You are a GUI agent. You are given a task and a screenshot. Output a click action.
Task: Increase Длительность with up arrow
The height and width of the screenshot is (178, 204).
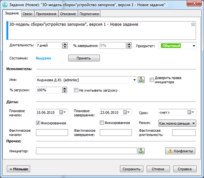pyautogui.click(x=65, y=44)
